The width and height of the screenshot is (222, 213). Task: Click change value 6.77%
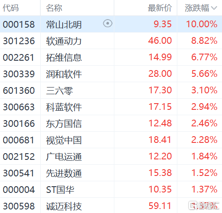pos(204,57)
